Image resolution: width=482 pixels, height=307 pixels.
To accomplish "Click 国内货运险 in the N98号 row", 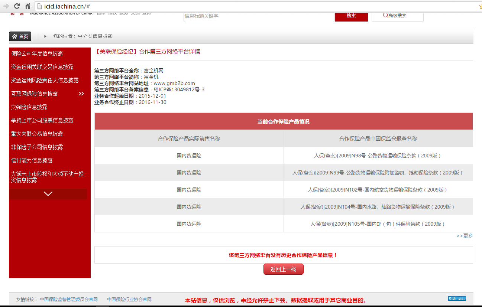I will tap(189, 156).
